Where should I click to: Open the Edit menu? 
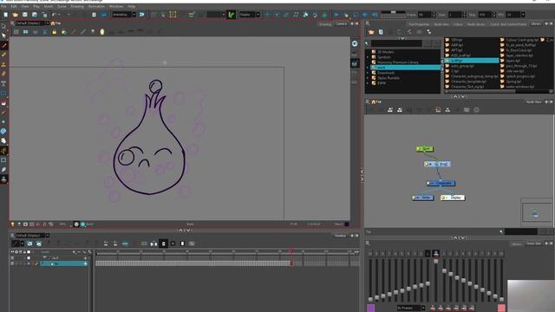[14, 6]
